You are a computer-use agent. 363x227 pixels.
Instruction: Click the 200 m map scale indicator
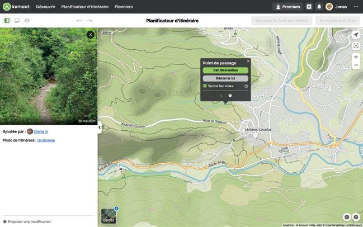tap(107, 33)
